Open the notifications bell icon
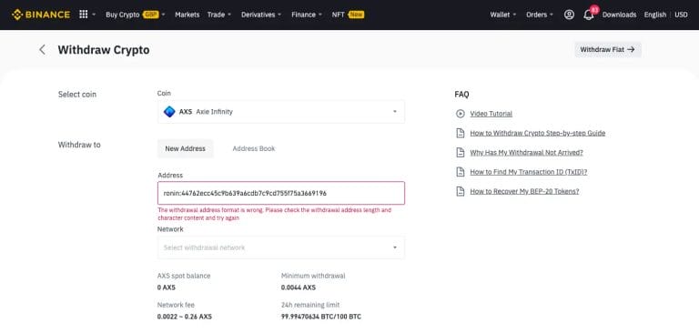Image resolution: width=699 pixels, height=333 pixels. (589, 15)
